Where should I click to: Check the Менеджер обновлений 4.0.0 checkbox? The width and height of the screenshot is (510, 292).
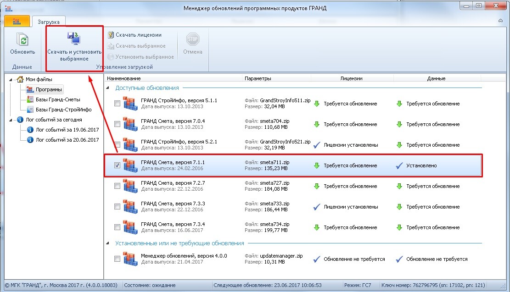click(117, 259)
